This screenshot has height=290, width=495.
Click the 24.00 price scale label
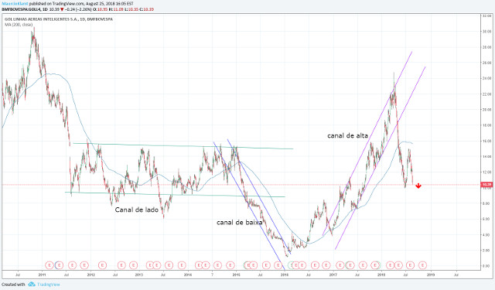coord(486,78)
